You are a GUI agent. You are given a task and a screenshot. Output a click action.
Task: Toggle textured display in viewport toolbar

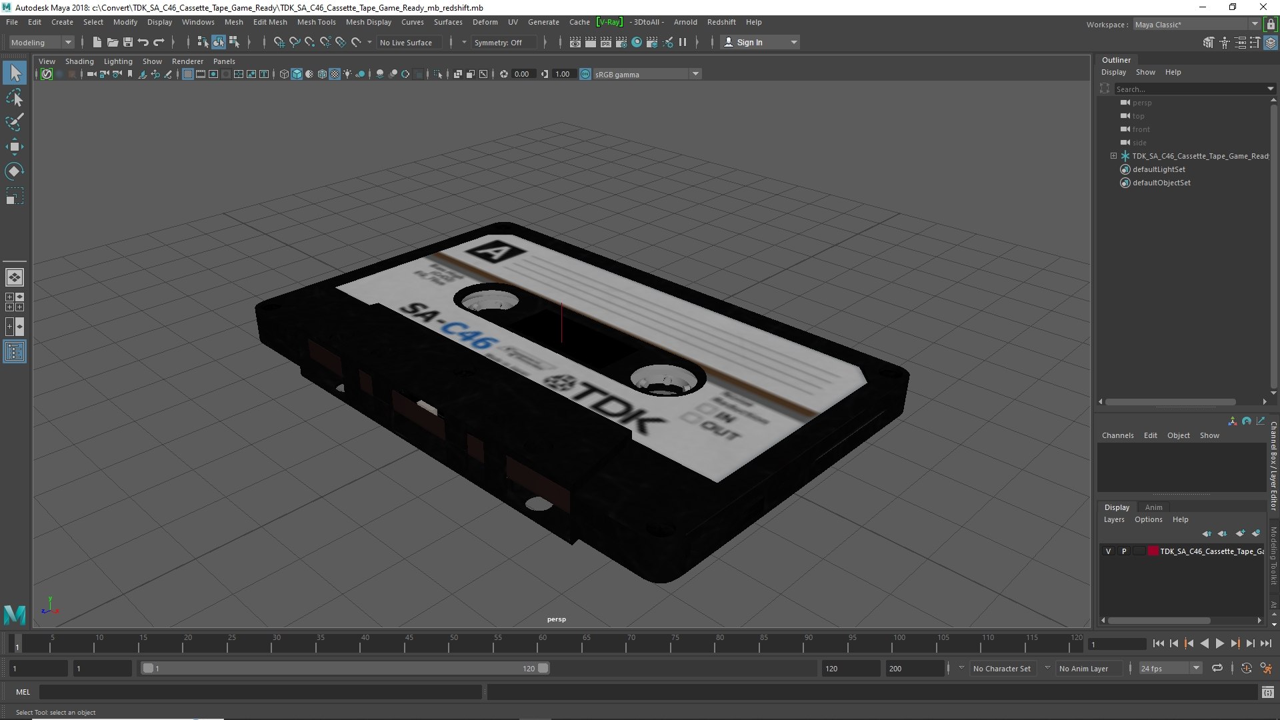[x=335, y=74]
